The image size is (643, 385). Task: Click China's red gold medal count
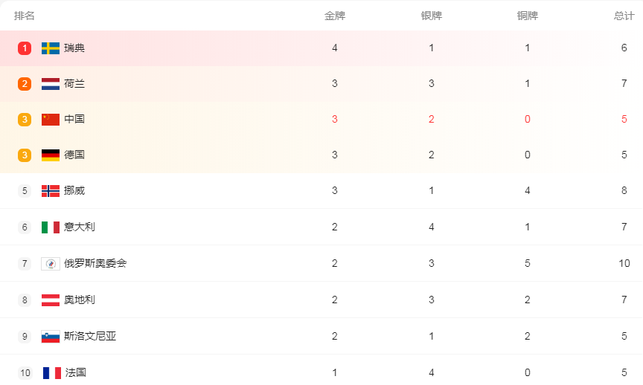pyautogui.click(x=335, y=119)
